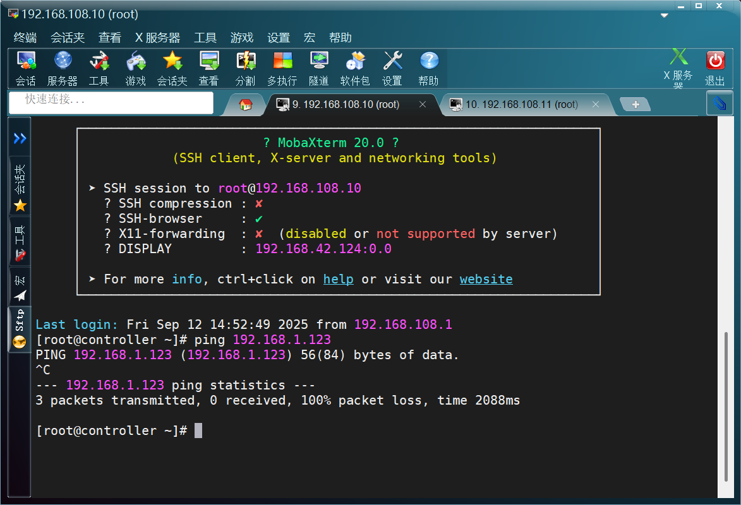The image size is (741, 505).
Task: Open the 帮助 menu bar item
Action: click(340, 38)
